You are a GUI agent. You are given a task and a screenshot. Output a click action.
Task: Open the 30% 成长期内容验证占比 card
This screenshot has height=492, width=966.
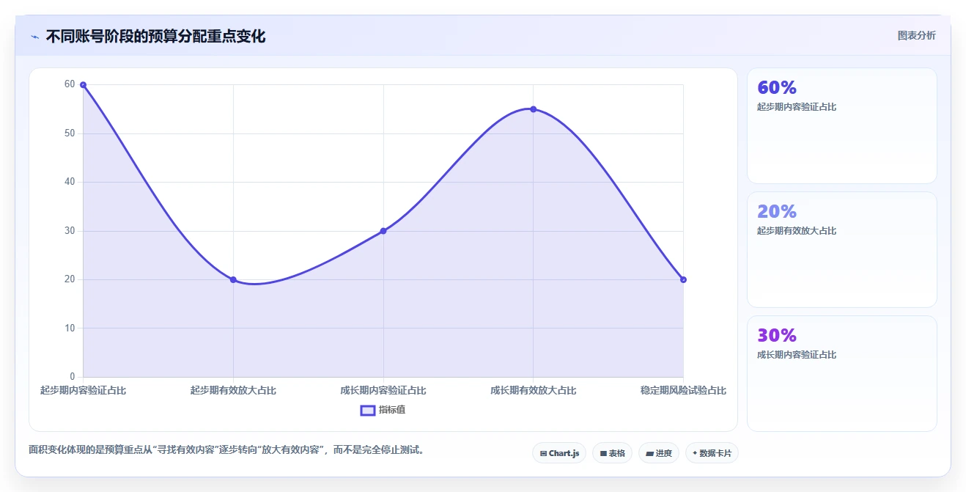click(841, 373)
